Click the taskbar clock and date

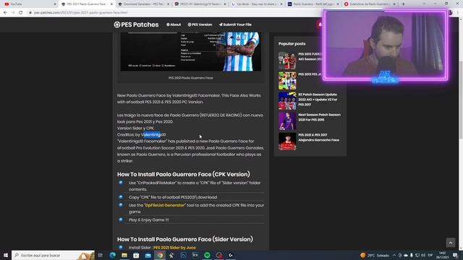[x=442, y=255]
